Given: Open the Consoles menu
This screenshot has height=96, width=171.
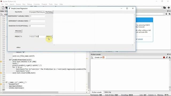Looking at the screenshot, I should tap(37, 4).
